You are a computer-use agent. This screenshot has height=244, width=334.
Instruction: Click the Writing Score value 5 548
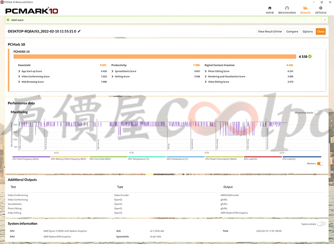pos(197,77)
